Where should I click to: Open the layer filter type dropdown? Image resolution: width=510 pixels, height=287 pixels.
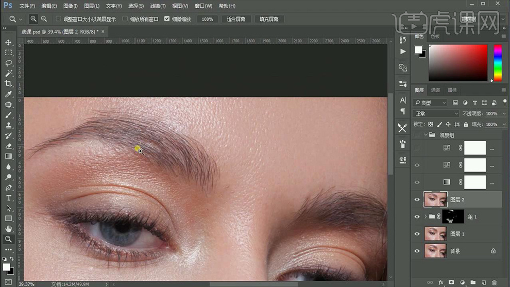tap(430, 103)
